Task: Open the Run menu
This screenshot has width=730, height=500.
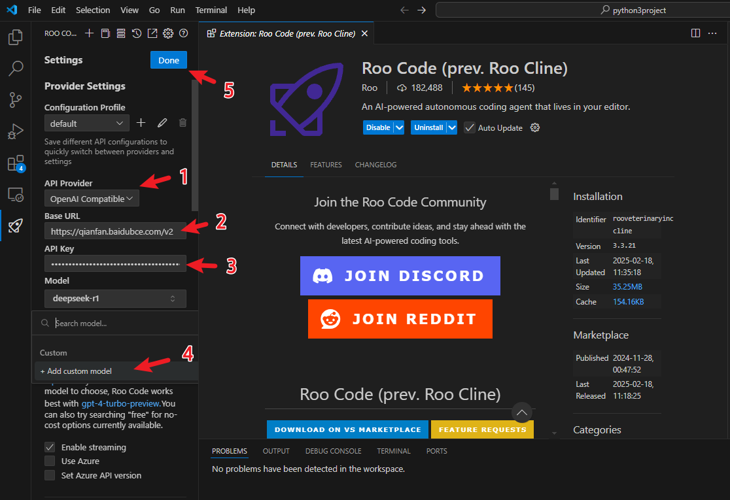Action: tap(177, 10)
